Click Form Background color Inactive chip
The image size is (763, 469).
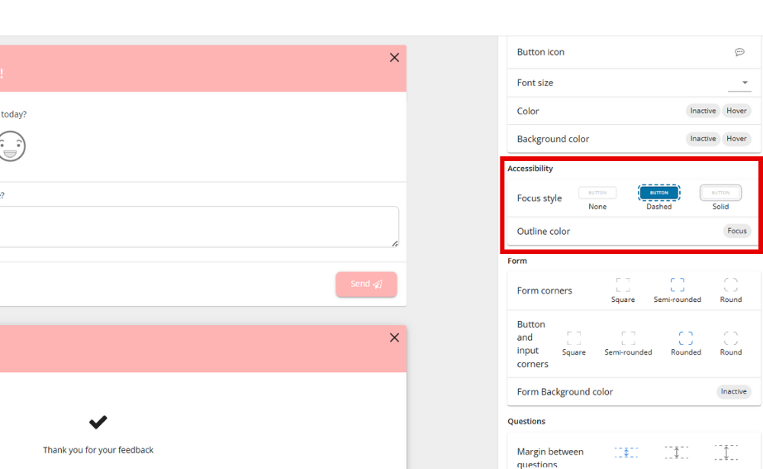pos(733,392)
